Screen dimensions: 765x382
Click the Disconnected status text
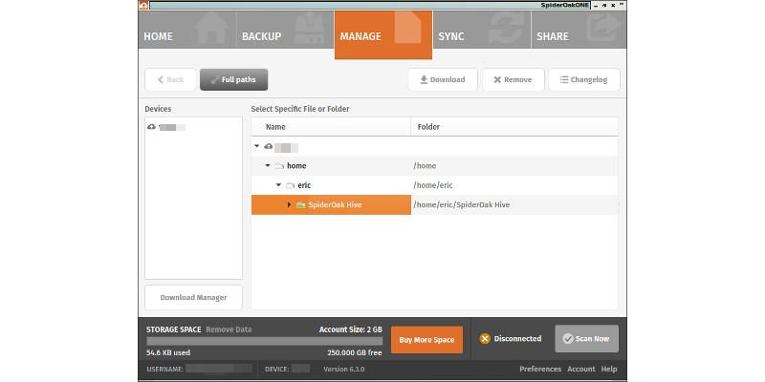click(x=517, y=339)
